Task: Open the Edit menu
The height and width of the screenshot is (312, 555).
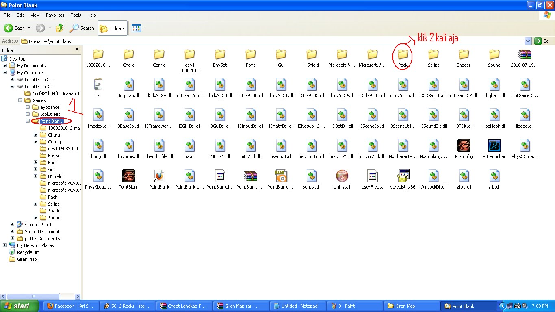Action: [x=20, y=15]
